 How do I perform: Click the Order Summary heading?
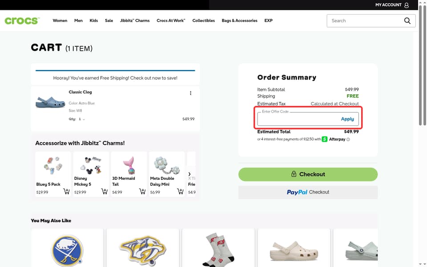point(287,77)
